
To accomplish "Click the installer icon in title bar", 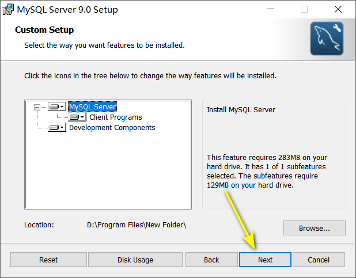I will click(8, 9).
